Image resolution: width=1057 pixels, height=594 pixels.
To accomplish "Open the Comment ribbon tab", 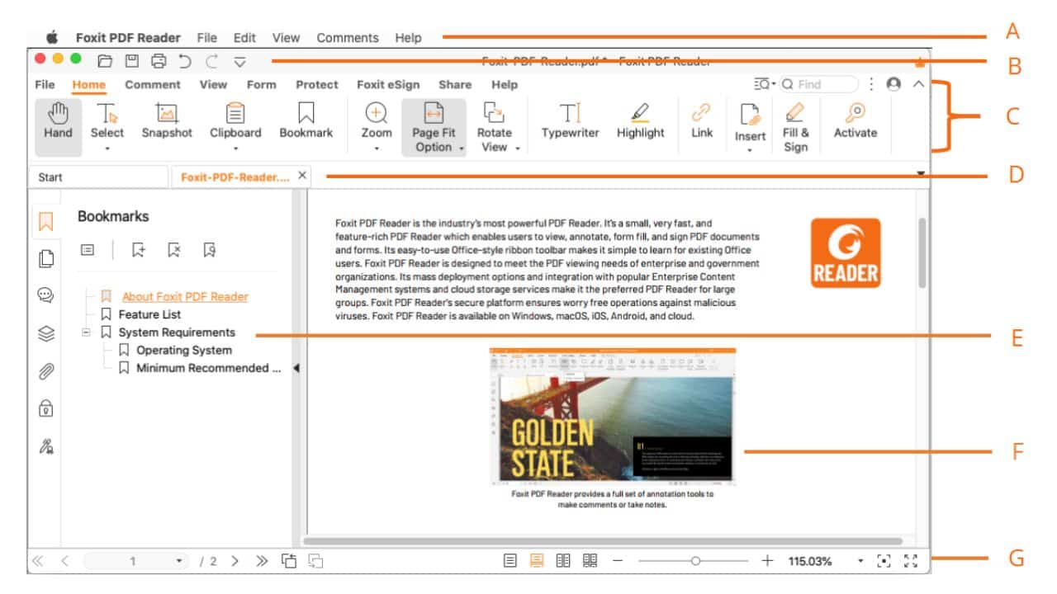I will point(152,84).
